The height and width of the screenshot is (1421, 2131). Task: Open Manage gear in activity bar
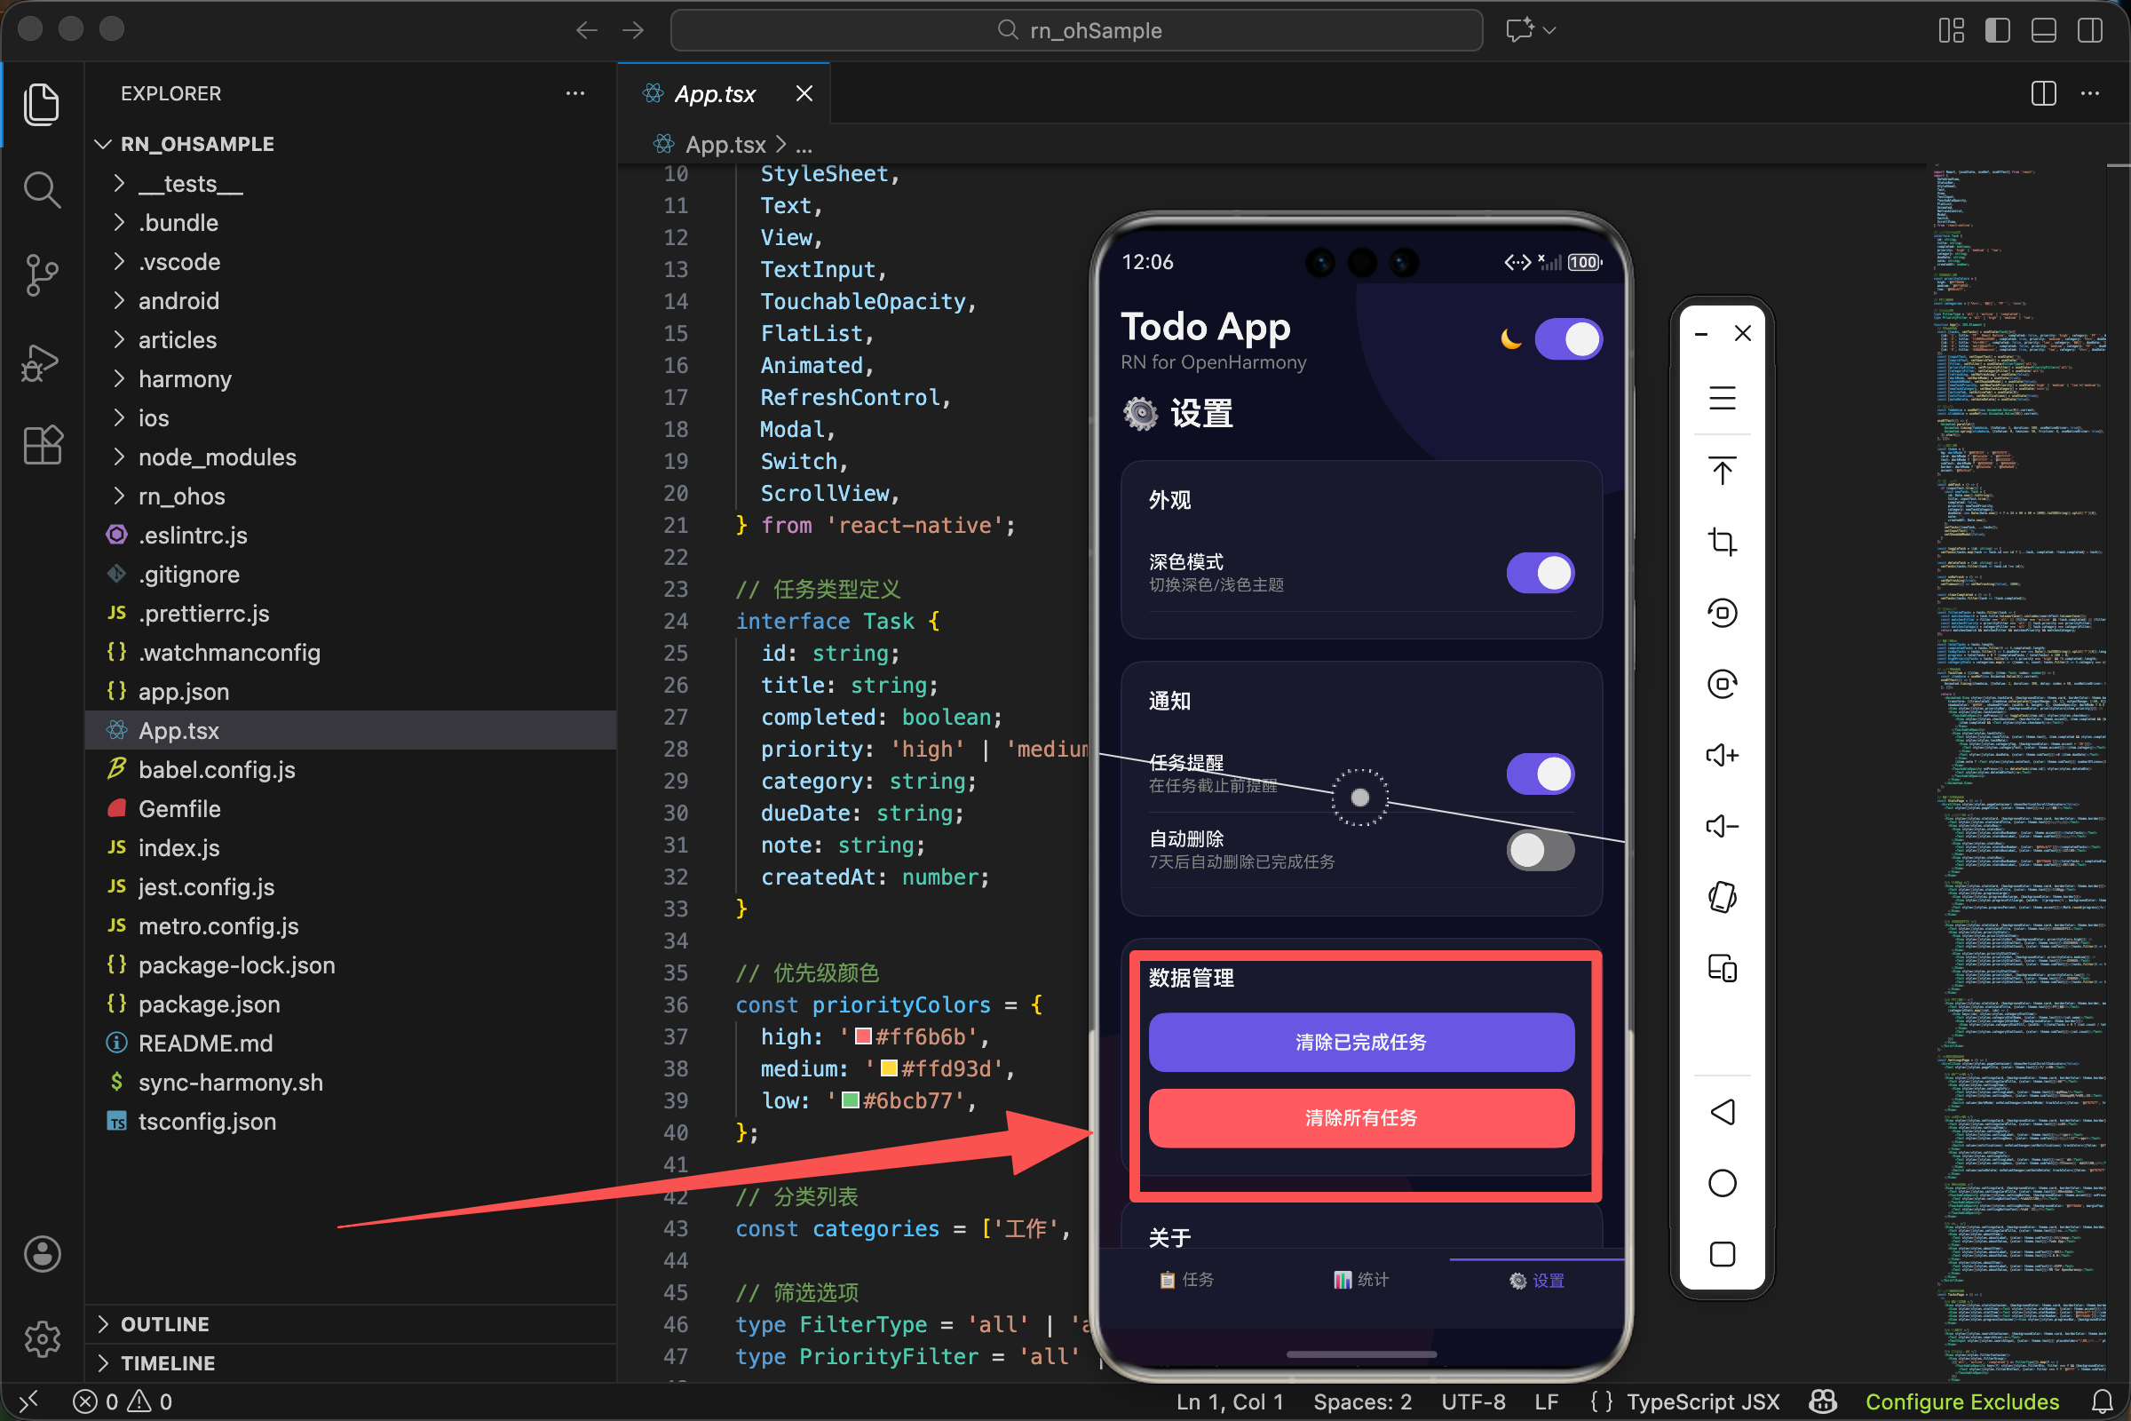(42, 1338)
